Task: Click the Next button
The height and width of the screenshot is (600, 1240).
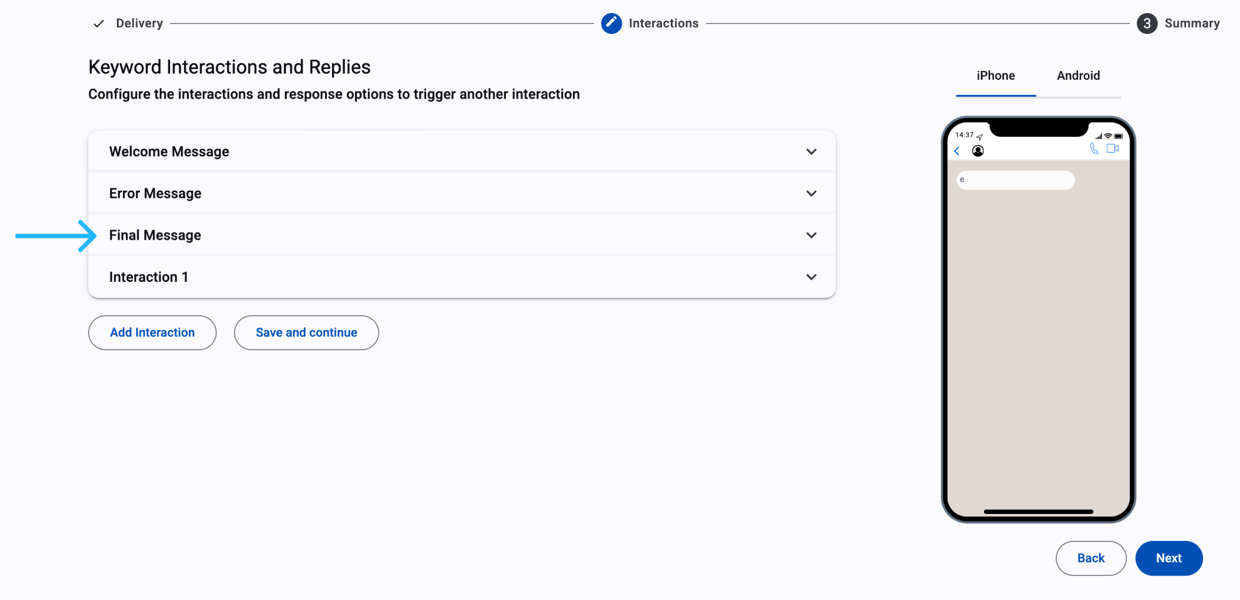Action: pyautogui.click(x=1168, y=558)
